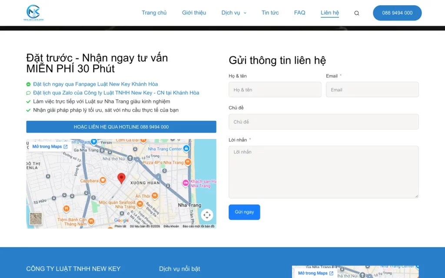This screenshot has width=445, height=278.
Task: Open link Đặt lịch qua Zalo của Công ty Luật
Action: point(116,93)
